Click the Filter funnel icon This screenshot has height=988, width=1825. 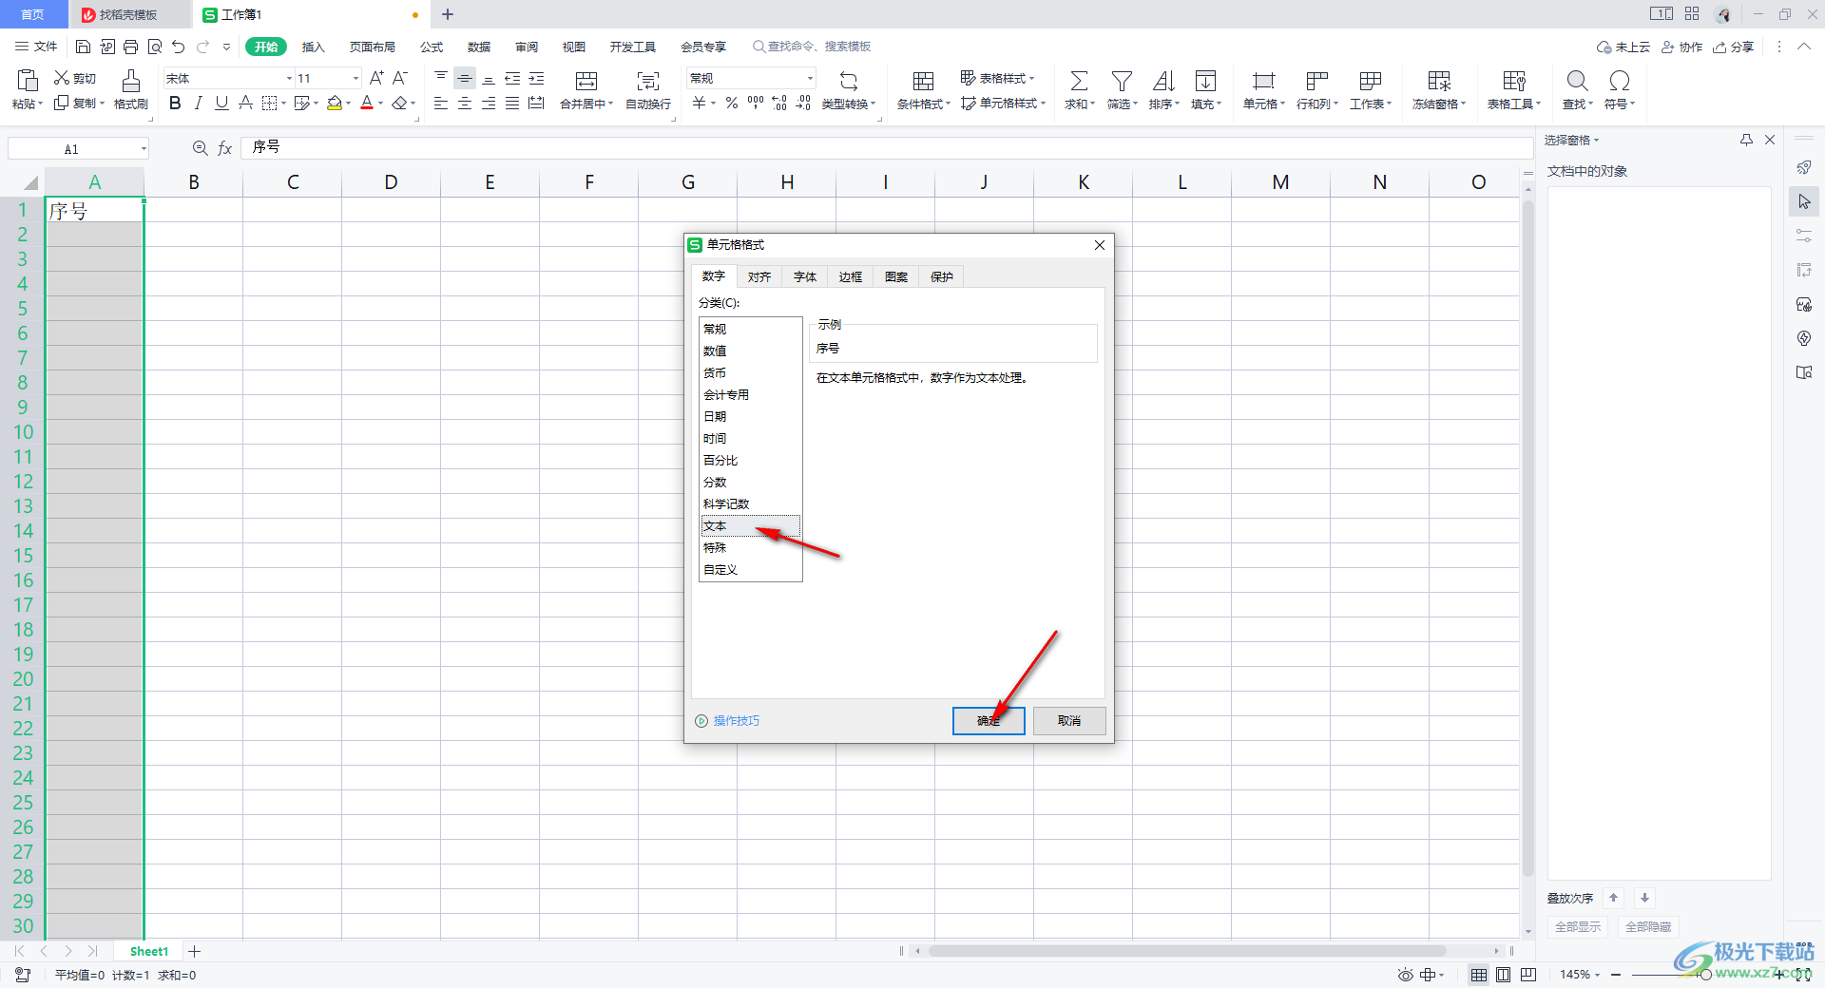pyautogui.click(x=1122, y=81)
